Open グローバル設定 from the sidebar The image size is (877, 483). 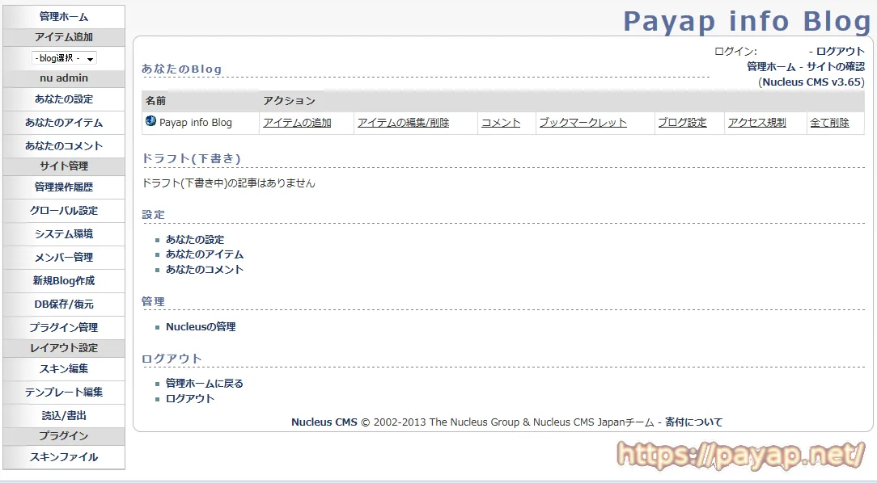click(x=64, y=211)
